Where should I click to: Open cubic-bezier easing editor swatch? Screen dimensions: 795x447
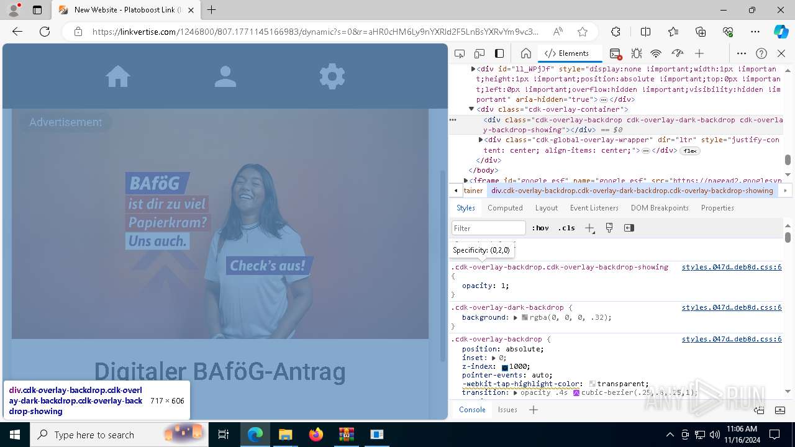click(576, 392)
